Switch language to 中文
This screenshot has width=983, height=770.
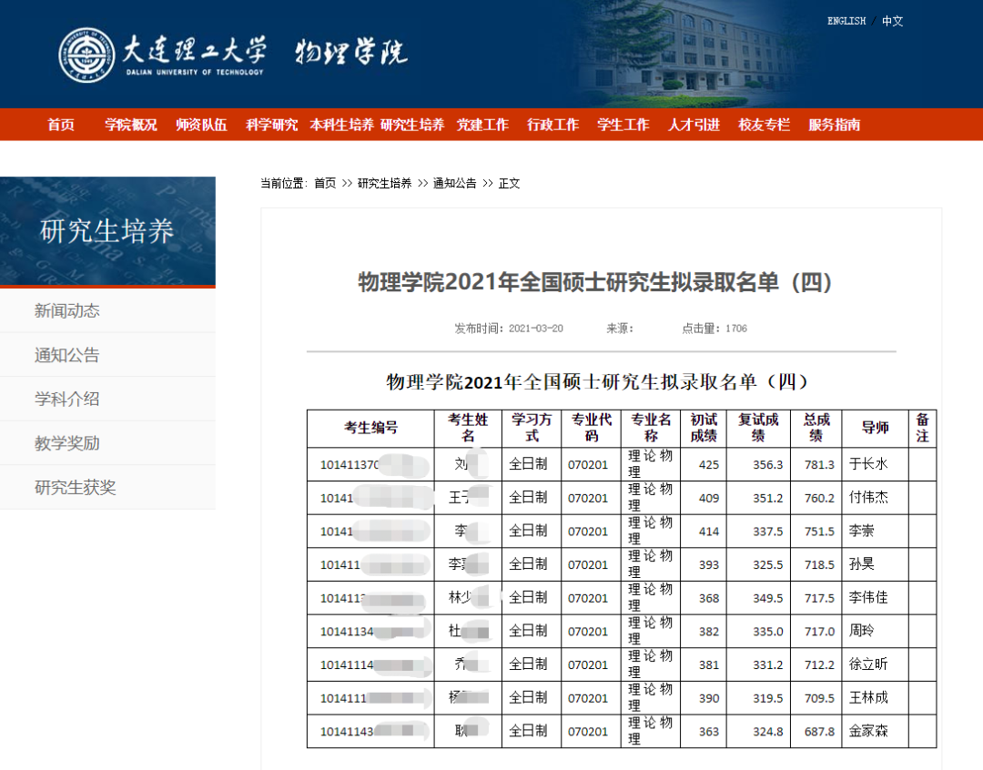(x=892, y=21)
